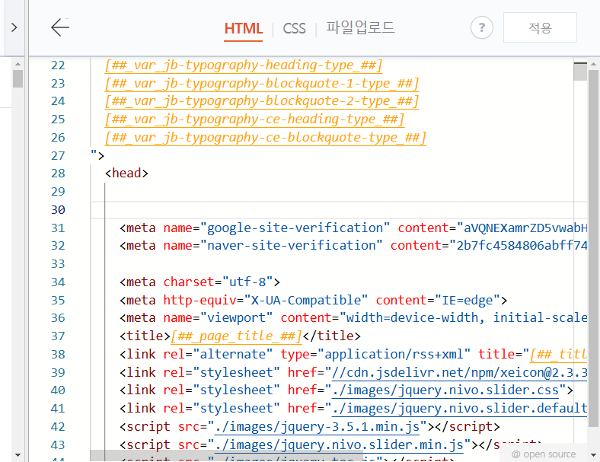Switch to the CSS tab
This screenshot has width=600, height=462.
point(294,29)
